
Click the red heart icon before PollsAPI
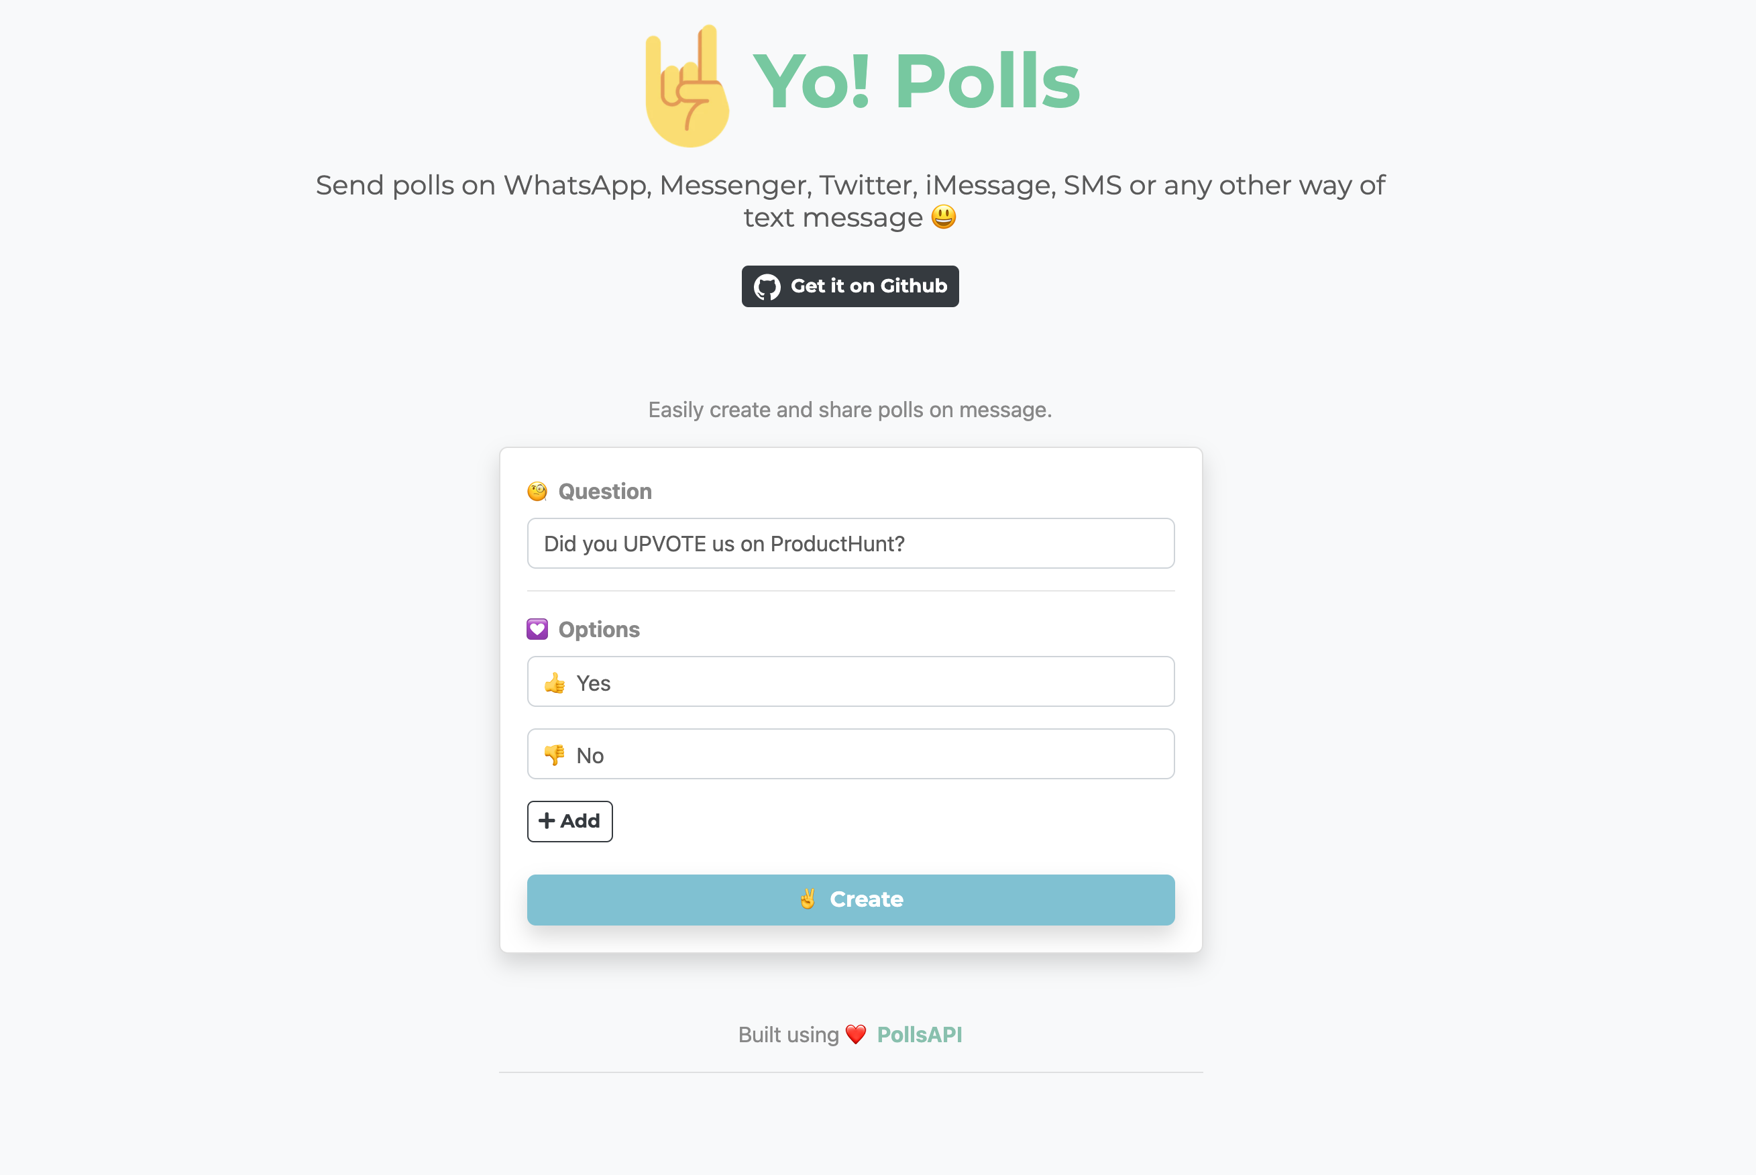click(x=855, y=1034)
